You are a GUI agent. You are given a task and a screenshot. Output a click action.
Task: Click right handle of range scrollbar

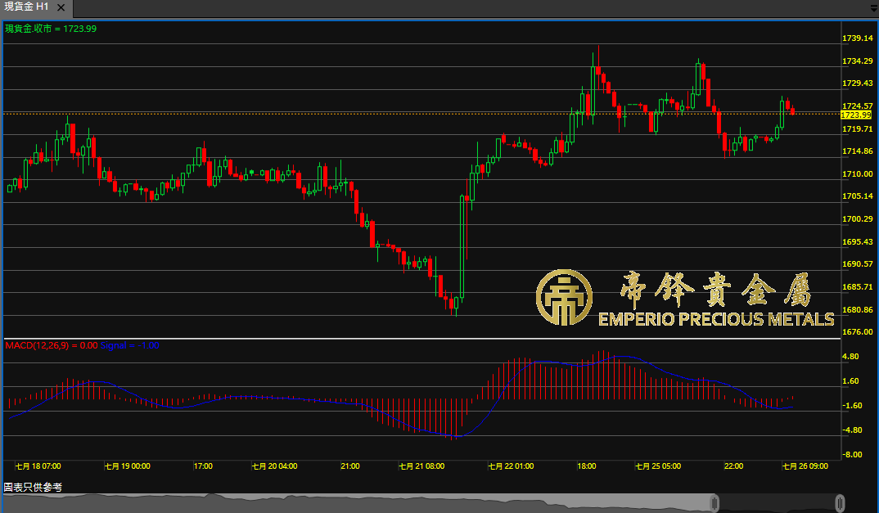coord(840,502)
